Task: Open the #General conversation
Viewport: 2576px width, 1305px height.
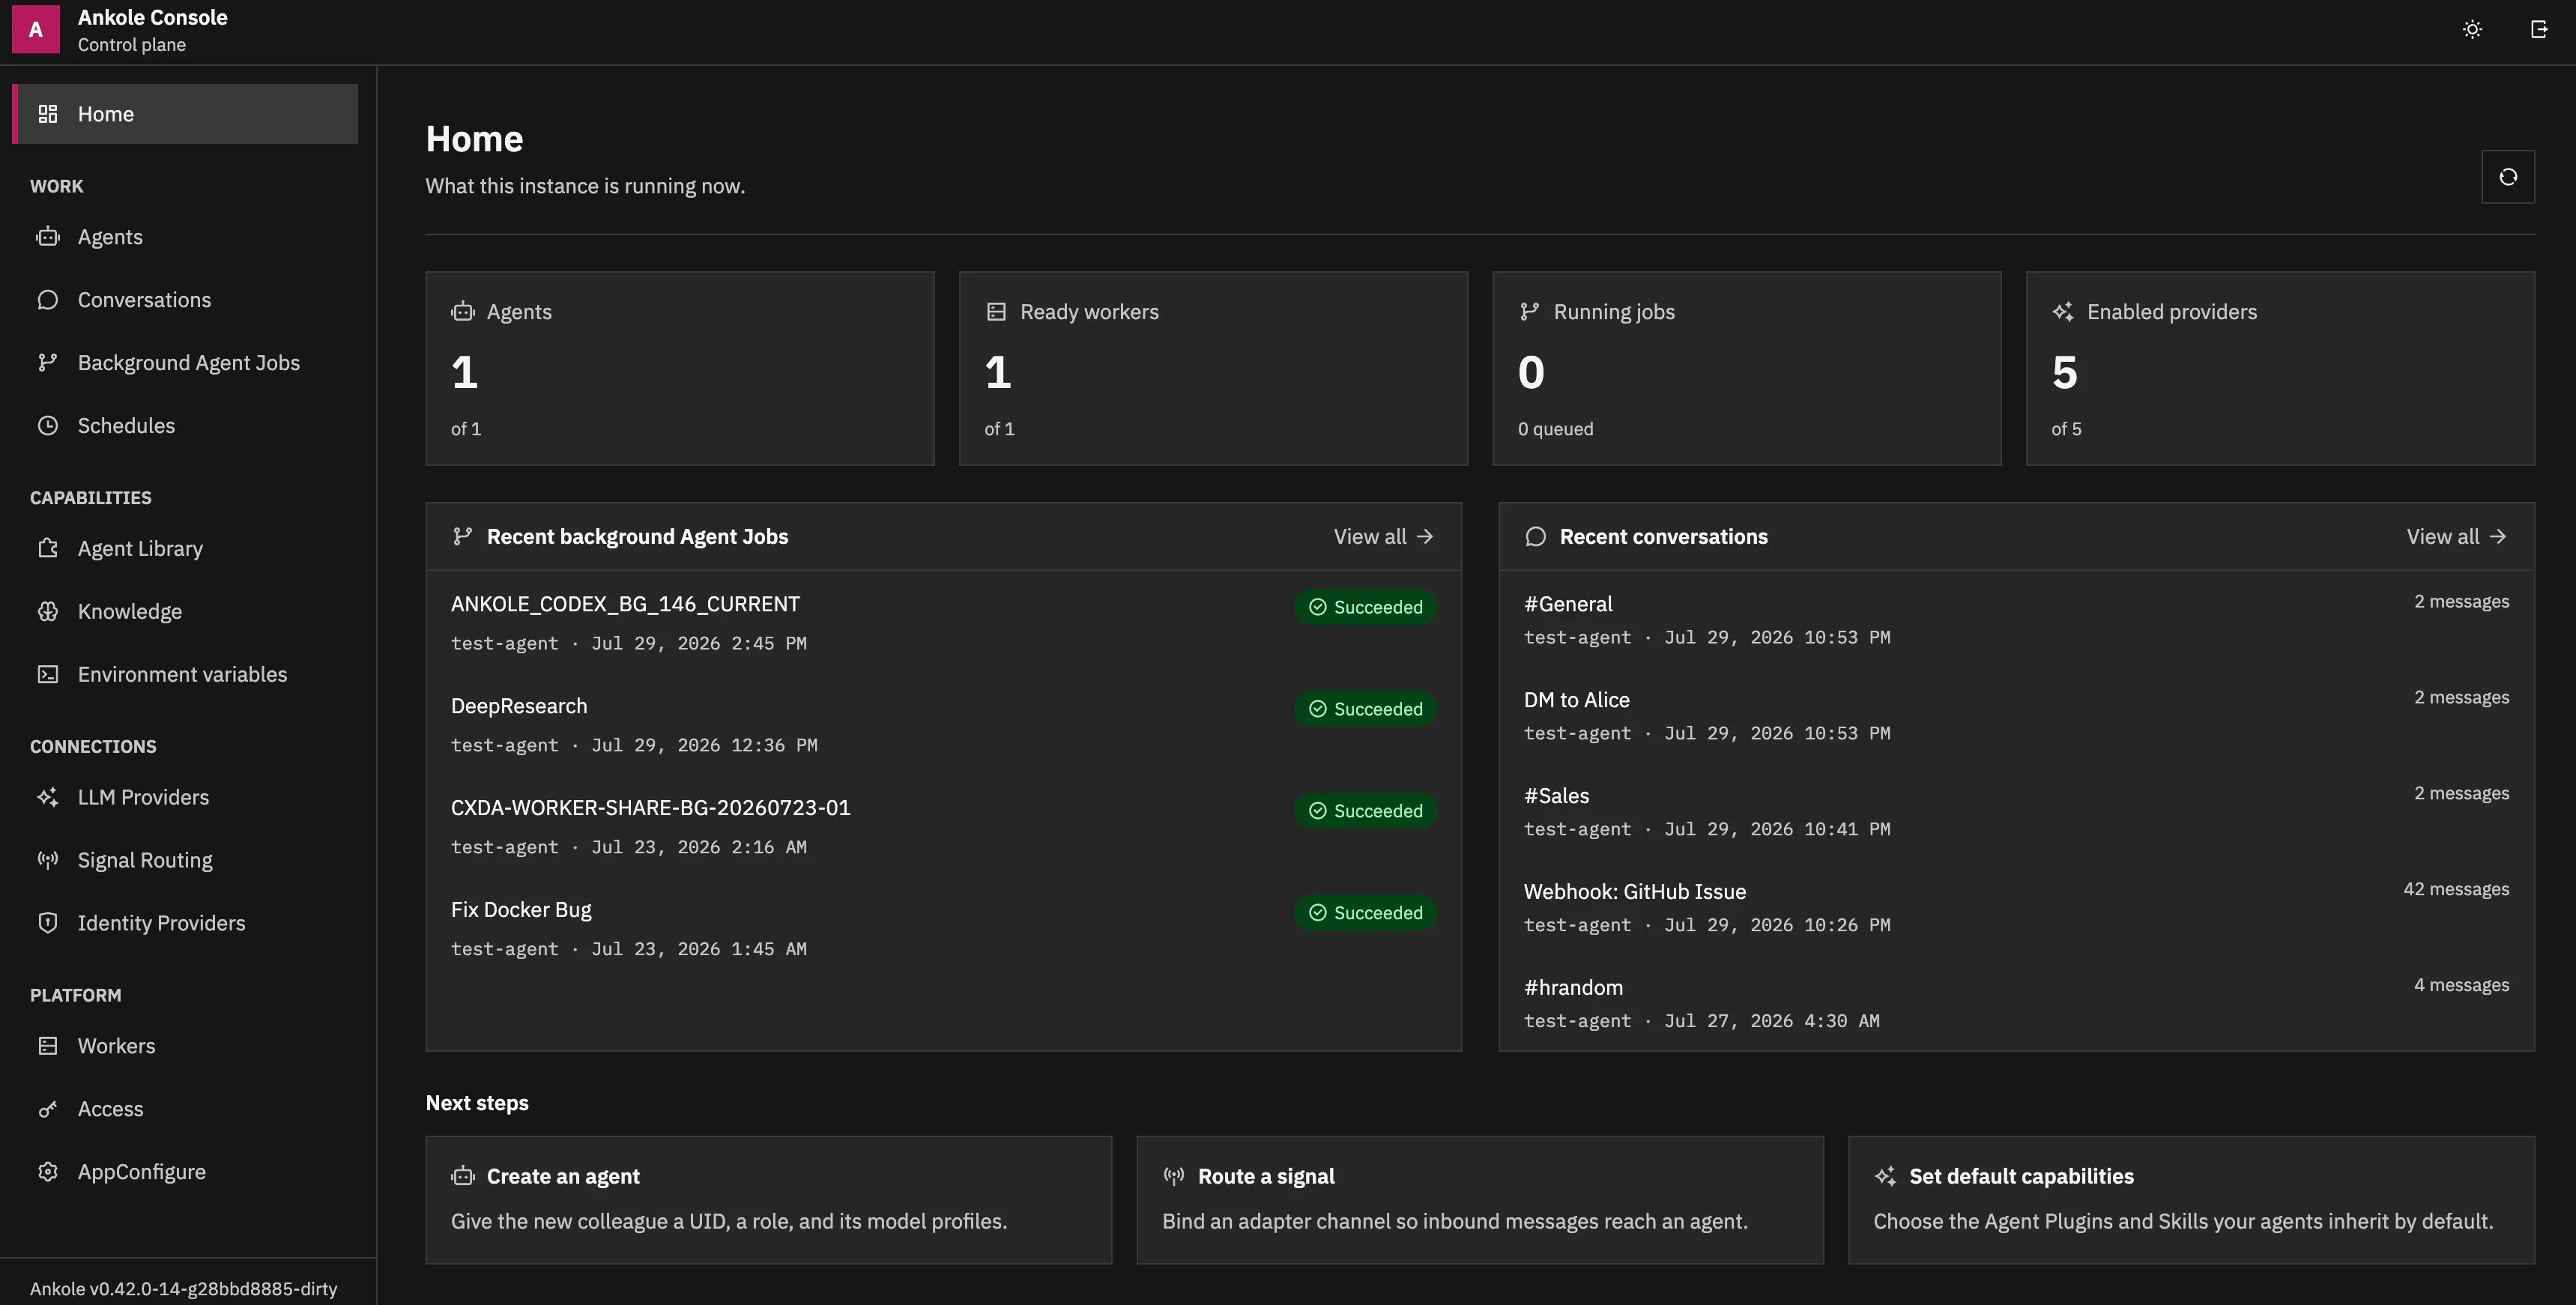Action: tap(2016, 620)
